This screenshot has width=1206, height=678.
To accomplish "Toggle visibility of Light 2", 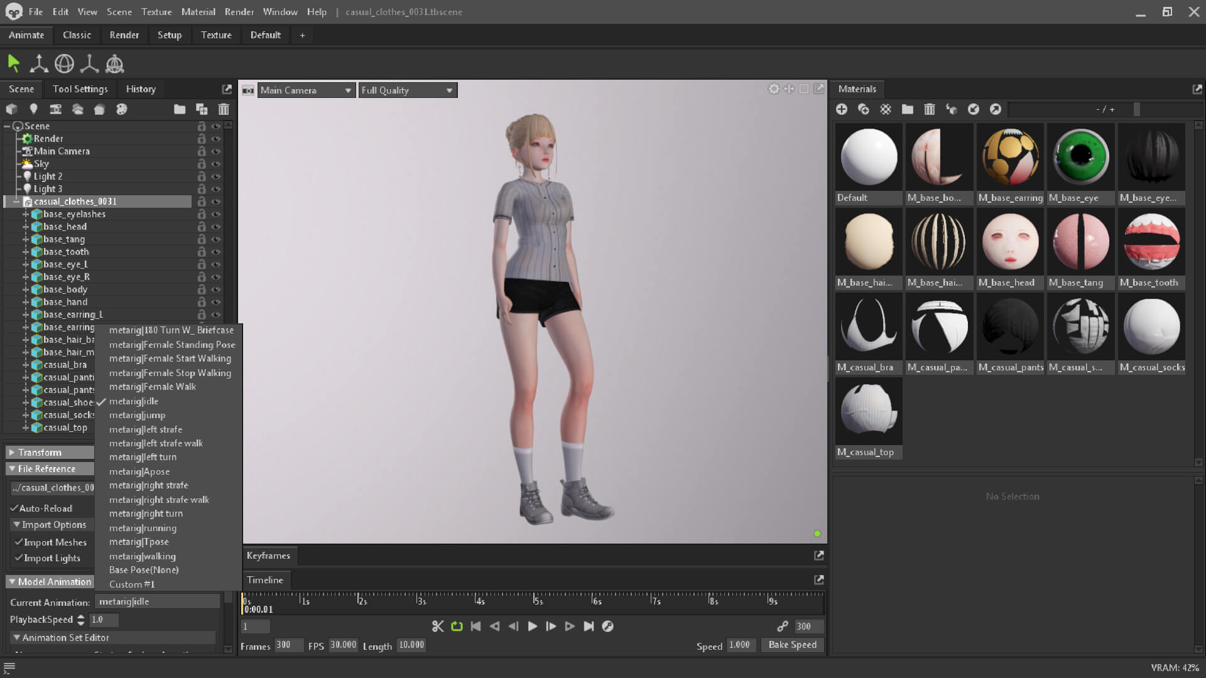I will point(216,176).
